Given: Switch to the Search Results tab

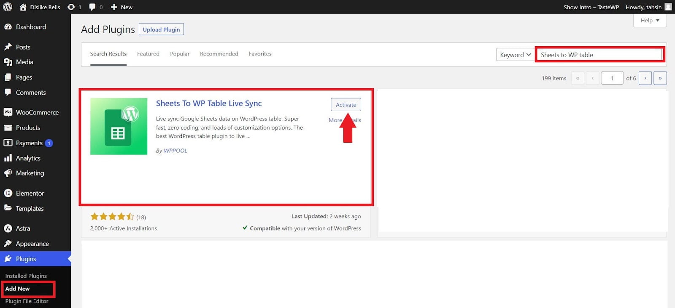Looking at the screenshot, I should tap(108, 54).
